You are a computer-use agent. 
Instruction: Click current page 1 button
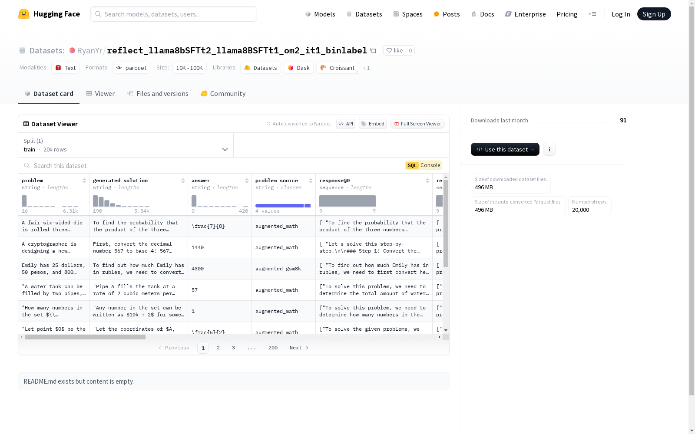(203, 348)
